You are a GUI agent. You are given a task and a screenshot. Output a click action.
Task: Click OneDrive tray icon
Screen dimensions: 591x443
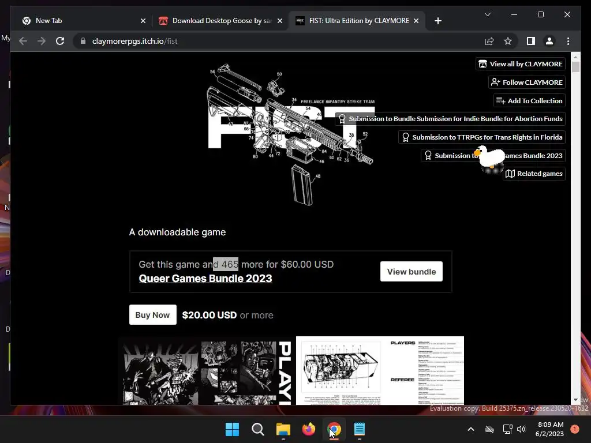(x=489, y=429)
